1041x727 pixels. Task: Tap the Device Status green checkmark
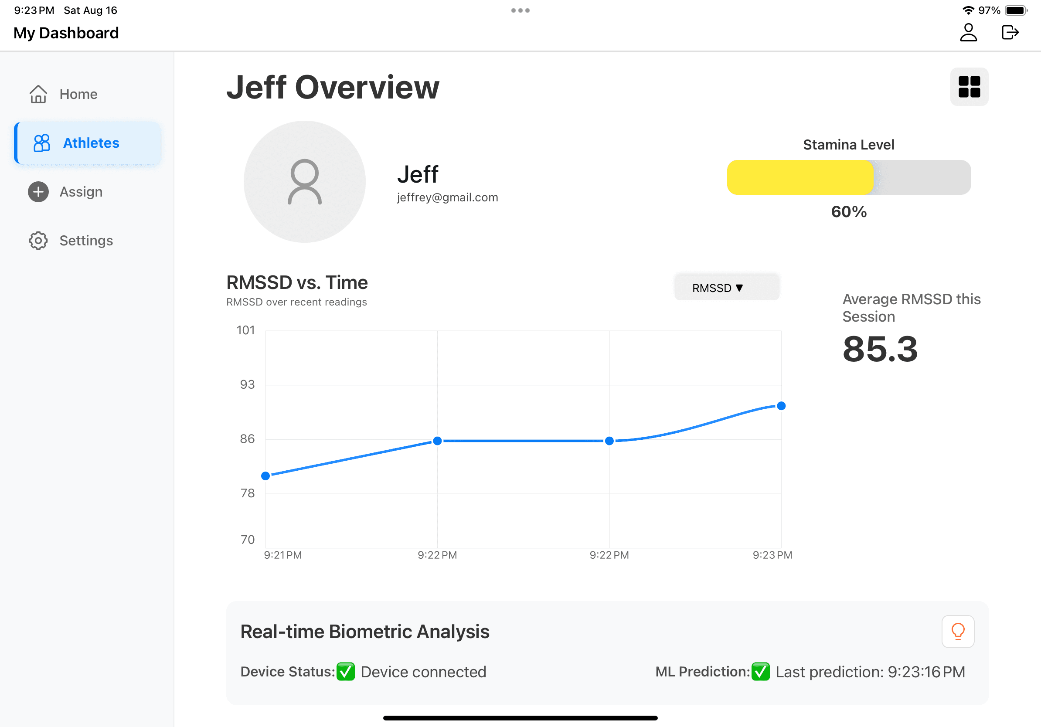point(346,671)
